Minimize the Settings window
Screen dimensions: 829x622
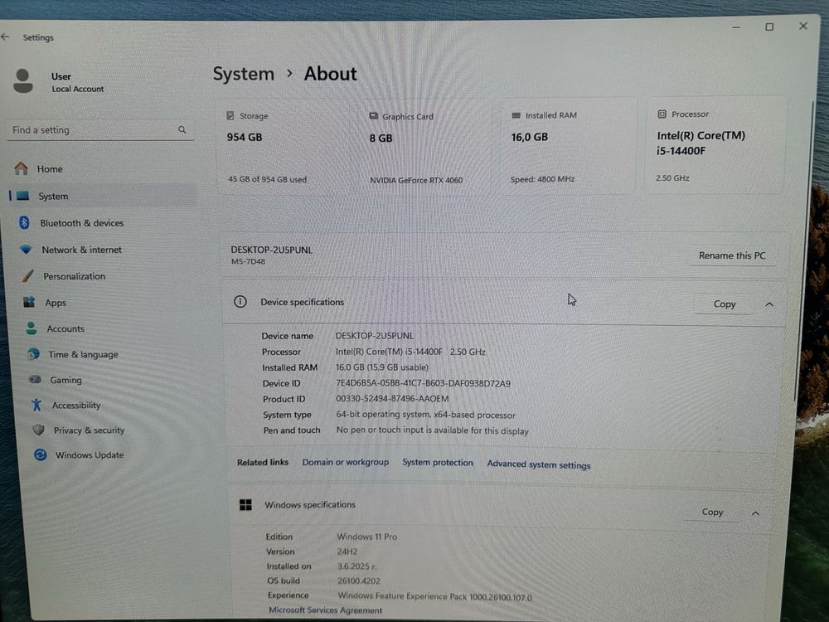[x=736, y=27]
